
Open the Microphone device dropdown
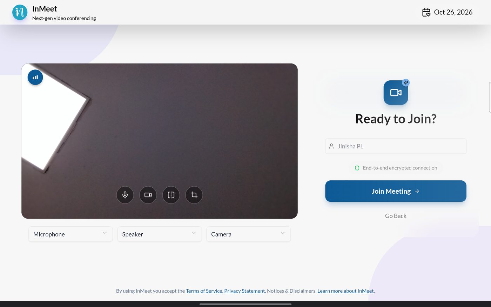click(x=70, y=234)
